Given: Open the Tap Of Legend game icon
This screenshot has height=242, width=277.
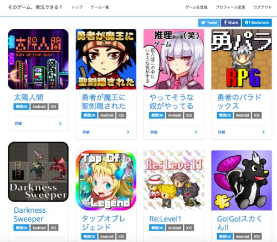Looking at the screenshot, I should click(106, 180).
